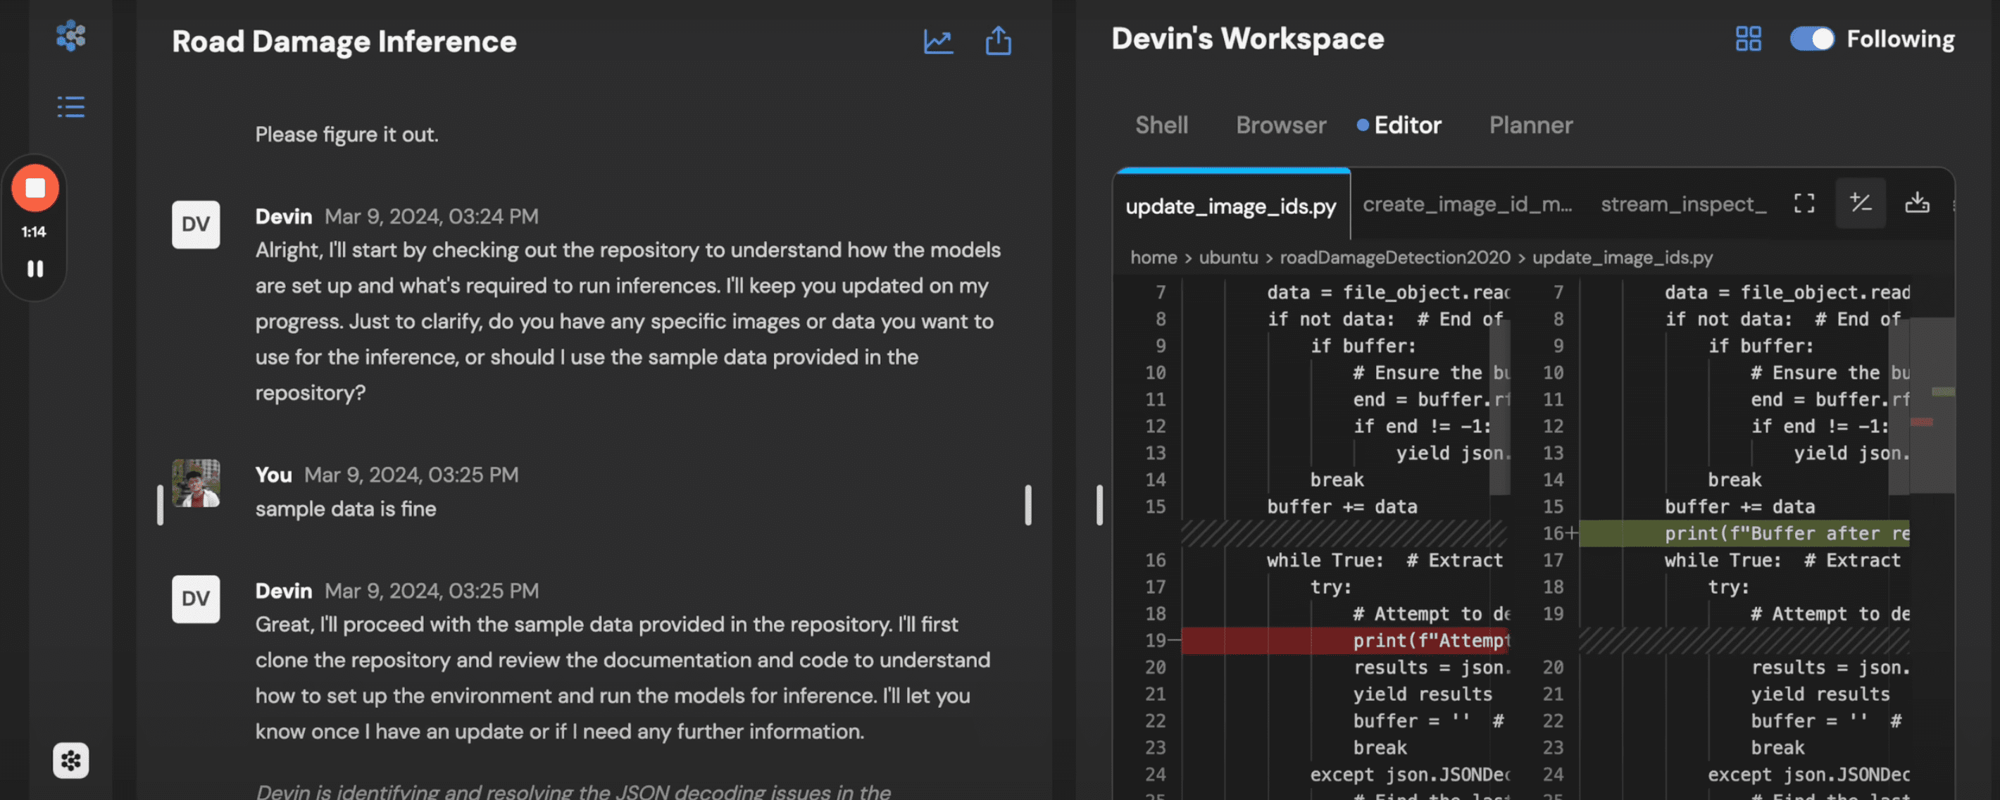This screenshot has height=800, width=2000.
Task: Select the Planner tab
Action: 1530,125
